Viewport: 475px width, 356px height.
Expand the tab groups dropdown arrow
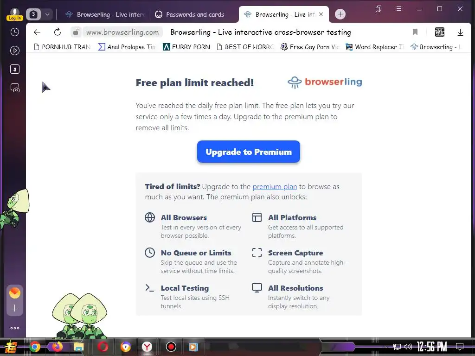(x=47, y=14)
